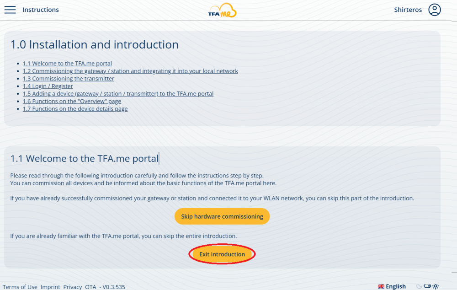Open 1.5 Adding a device link
The height and width of the screenshot is (290, 457).
118,94
